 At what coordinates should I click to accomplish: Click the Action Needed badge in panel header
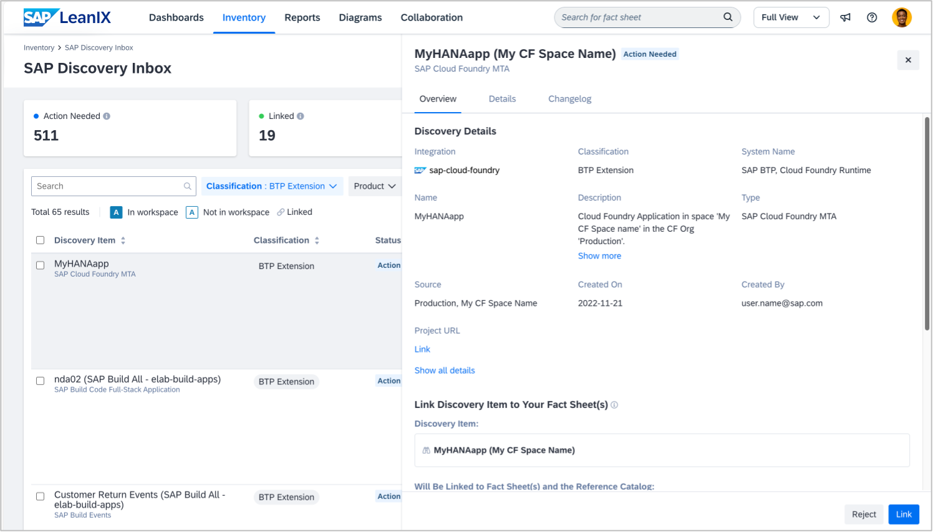pos(650,54)
